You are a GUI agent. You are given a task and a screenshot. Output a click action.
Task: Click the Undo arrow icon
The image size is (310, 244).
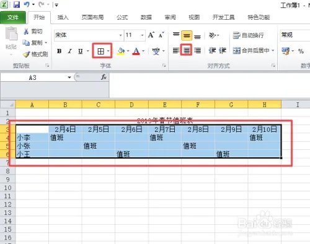pos(27,4)
